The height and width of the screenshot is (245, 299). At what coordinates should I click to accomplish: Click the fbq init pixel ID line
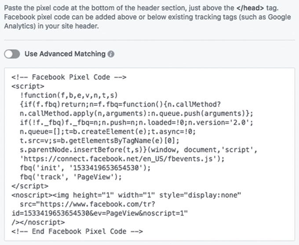click(x=85, y=168)
